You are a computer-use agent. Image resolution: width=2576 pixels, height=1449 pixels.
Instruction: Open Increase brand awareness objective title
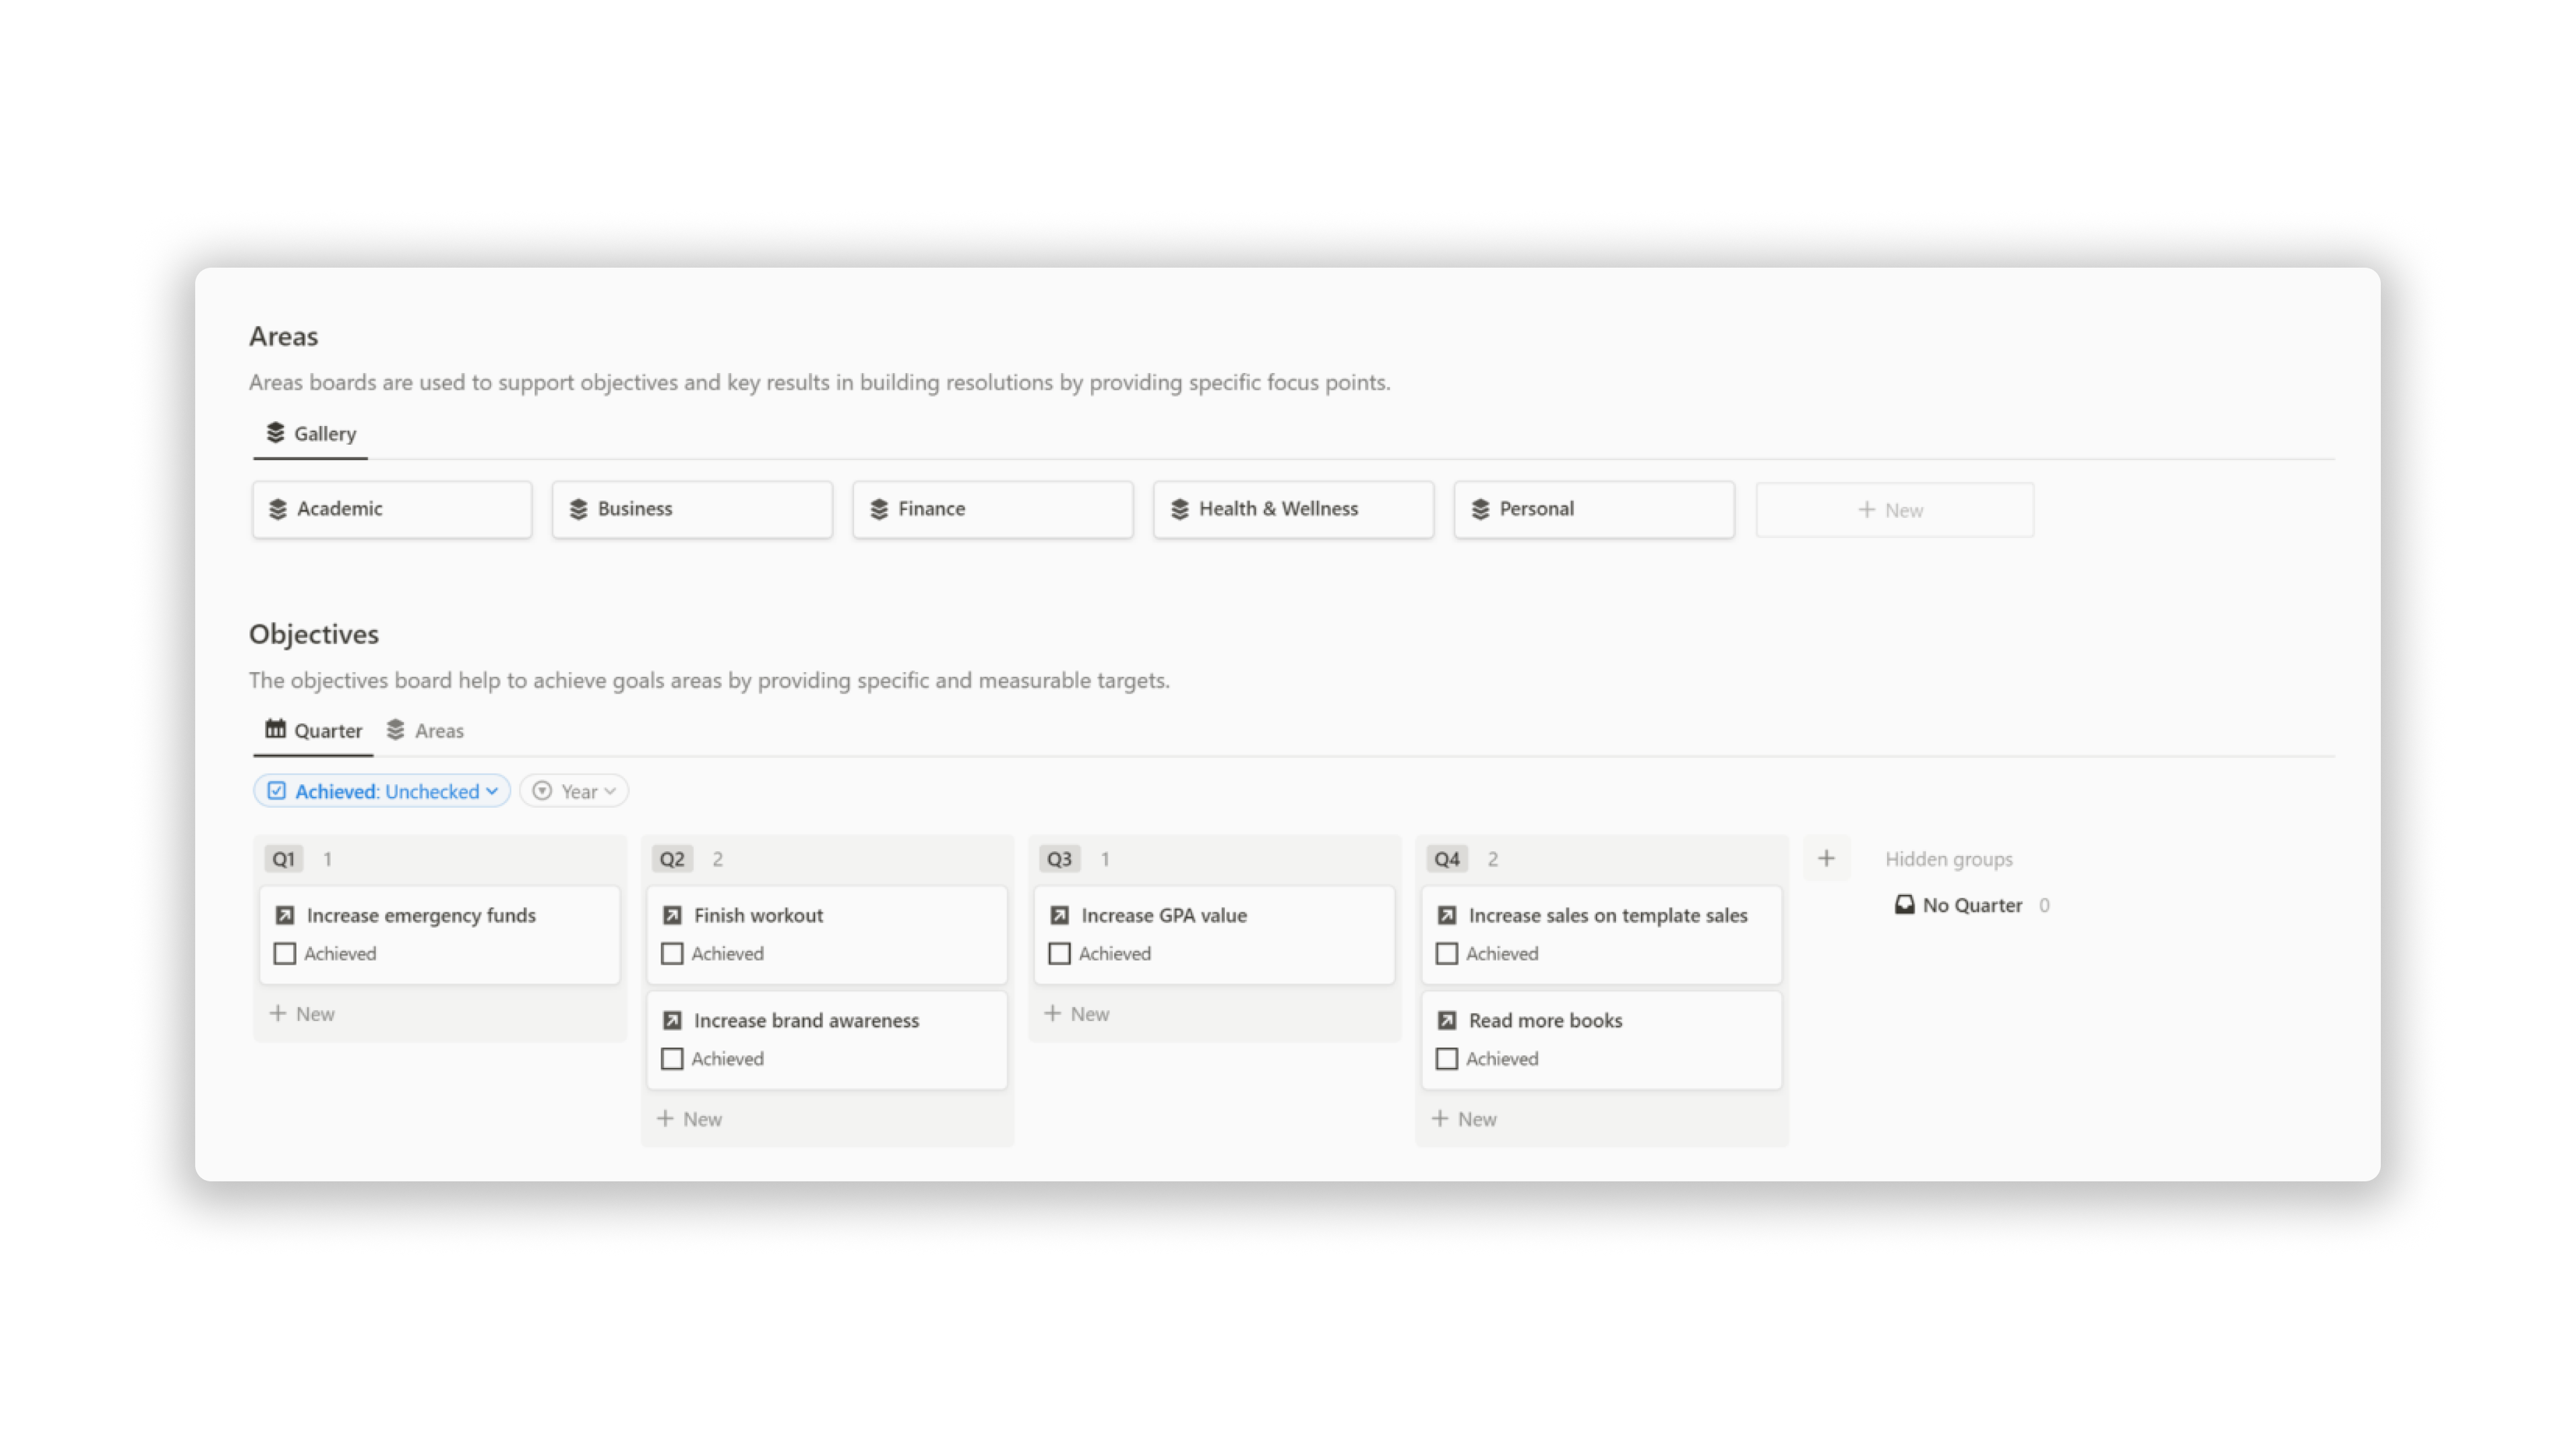point(806,1020)
